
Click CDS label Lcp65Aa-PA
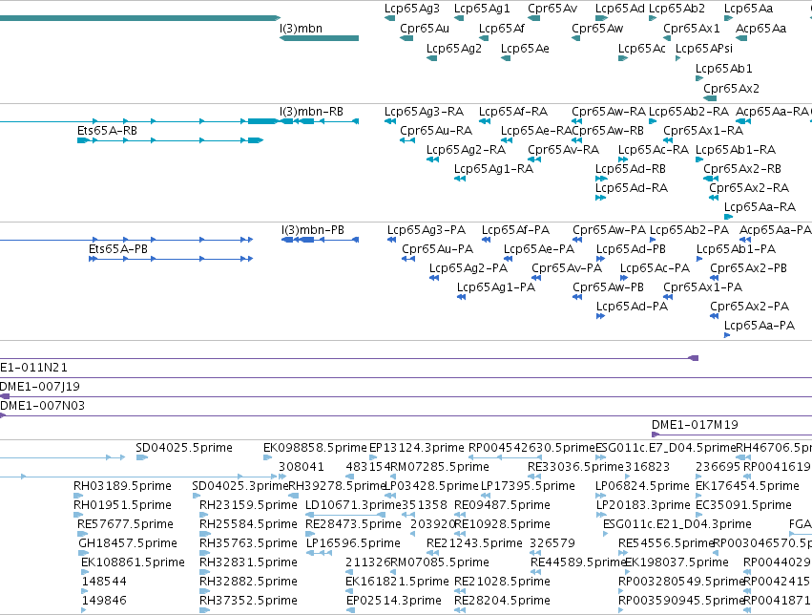click(x=760, y=326)
